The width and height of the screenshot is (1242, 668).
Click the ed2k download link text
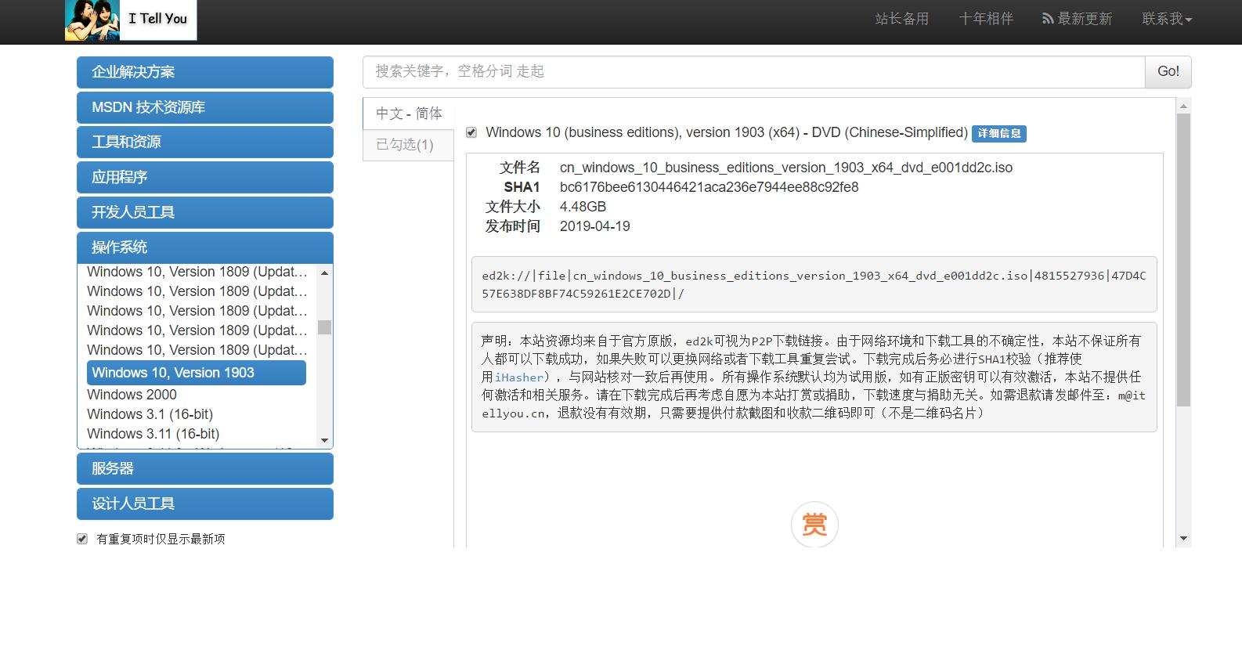(814, 284)
